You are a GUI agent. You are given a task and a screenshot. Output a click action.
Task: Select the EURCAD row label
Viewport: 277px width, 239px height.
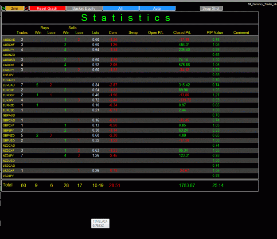[9, 85]
